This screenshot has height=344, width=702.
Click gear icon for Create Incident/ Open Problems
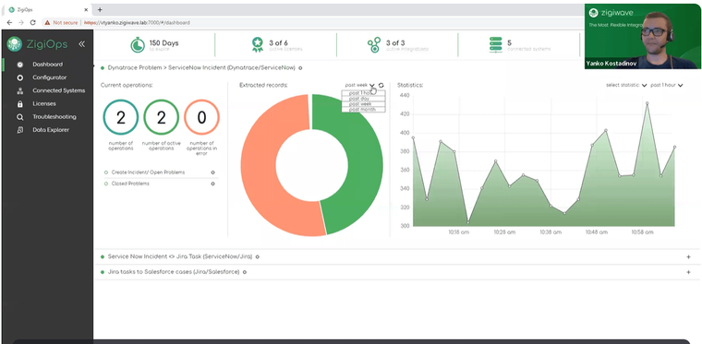pos(212,172)
